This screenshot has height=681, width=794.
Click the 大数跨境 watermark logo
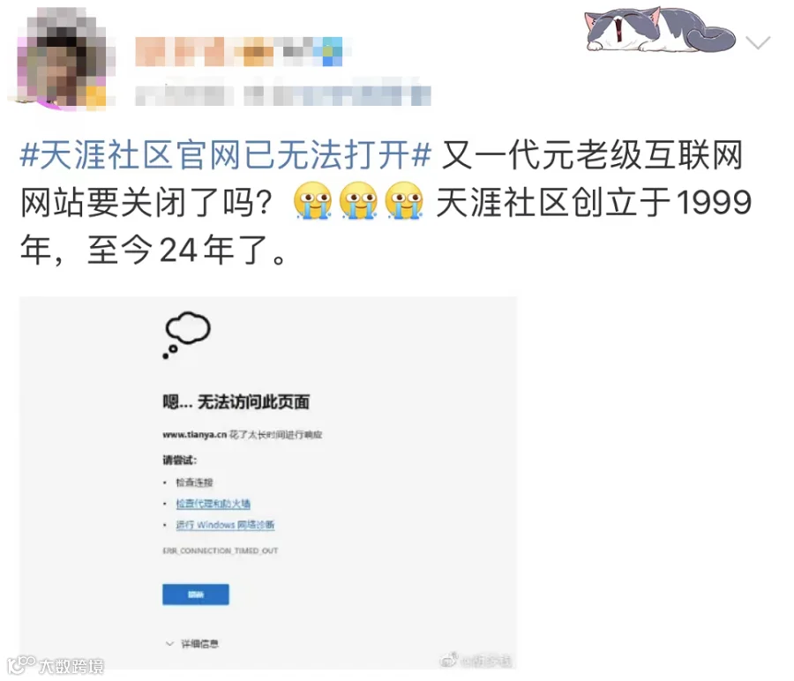pos(56,665)
